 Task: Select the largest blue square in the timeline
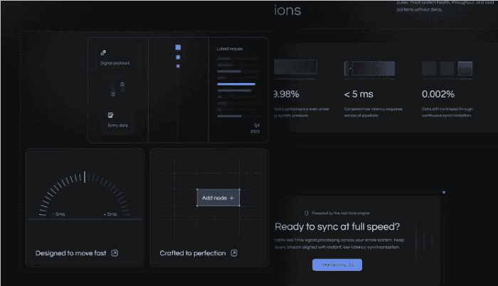coord(178,47)
